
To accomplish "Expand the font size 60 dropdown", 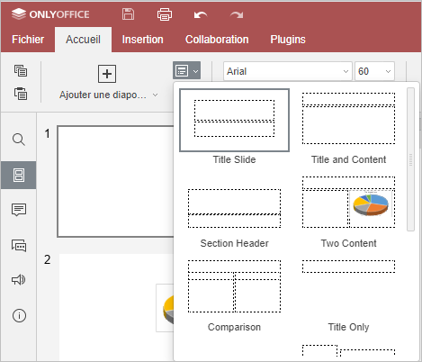I will (388, 71).
